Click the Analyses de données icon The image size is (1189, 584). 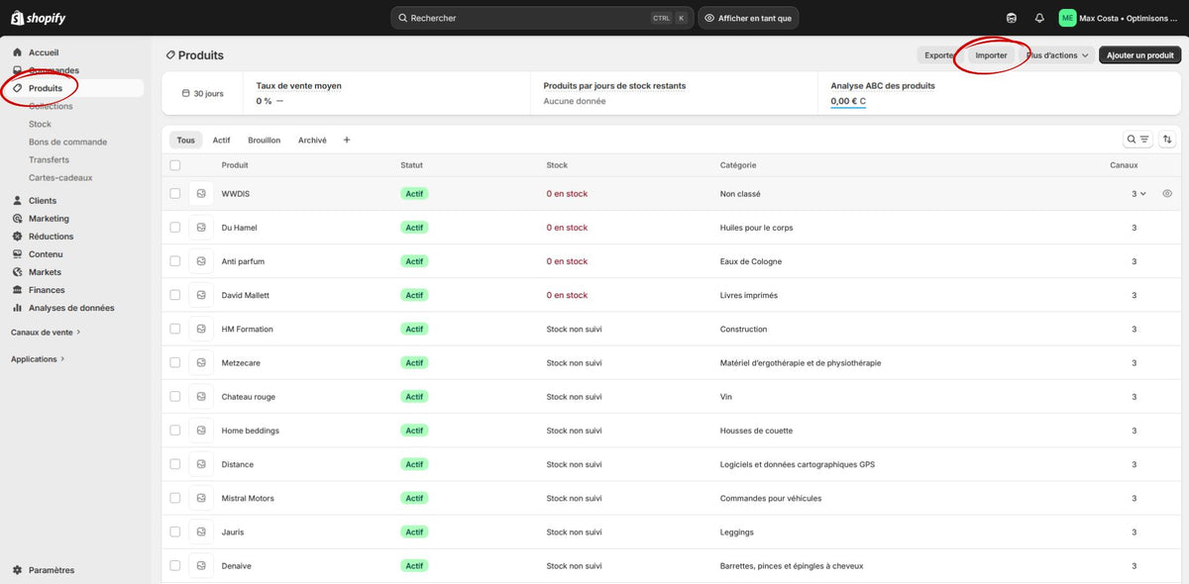(18, 308)
